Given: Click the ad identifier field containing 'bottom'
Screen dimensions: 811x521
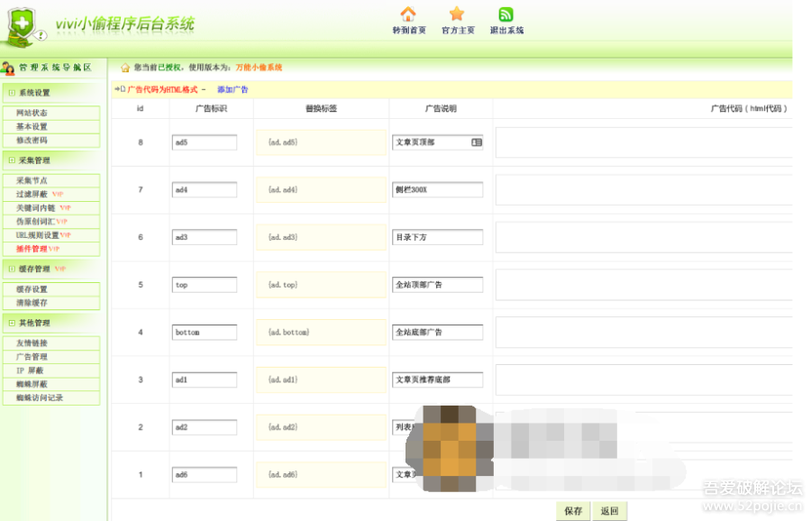Looking at the screenshot, I should 205,333.
